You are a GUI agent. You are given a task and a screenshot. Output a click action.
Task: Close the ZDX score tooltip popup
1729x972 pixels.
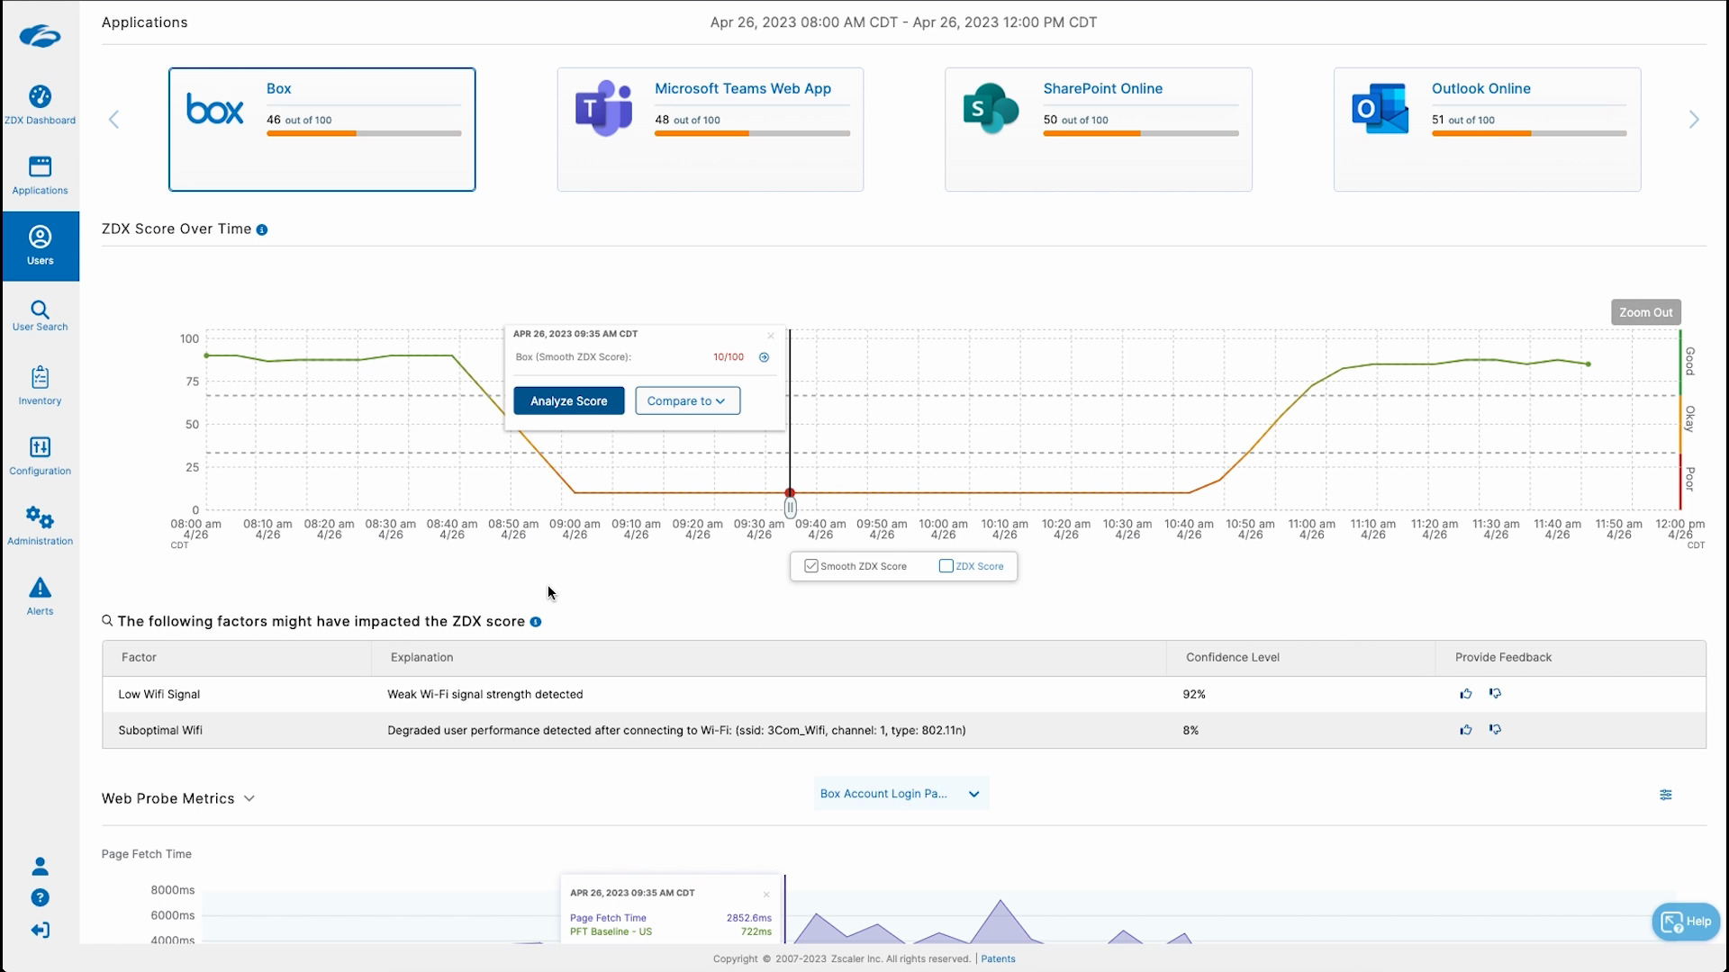coord(771,336)
